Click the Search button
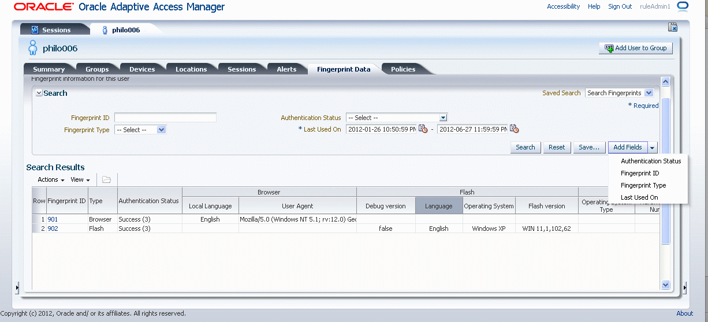Image resolution: width=708 pixels, height=322 pixels. [526, 147]
